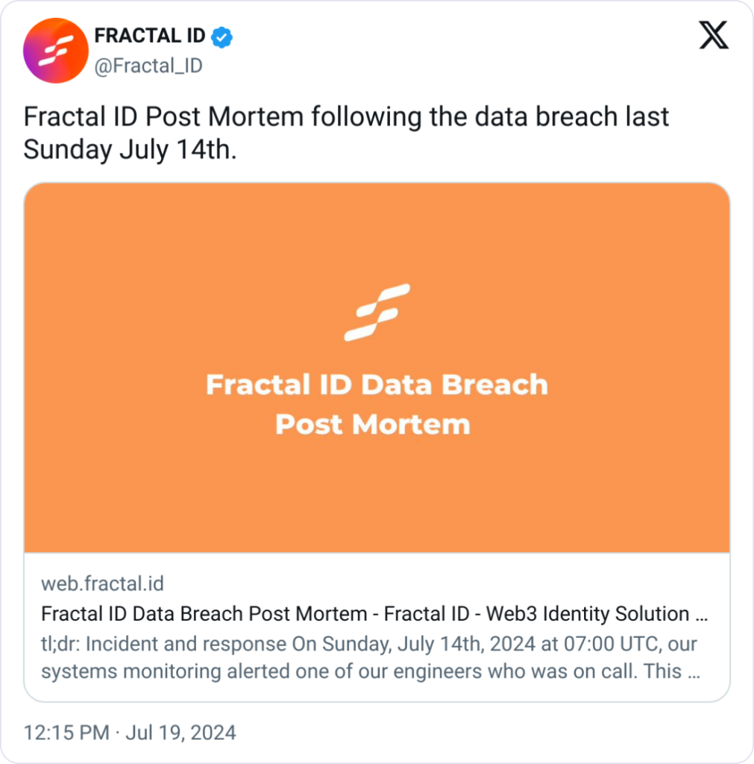Click the white "Post Mortem" image text
This screenshot has height=764, width=754.
[373, 425]
